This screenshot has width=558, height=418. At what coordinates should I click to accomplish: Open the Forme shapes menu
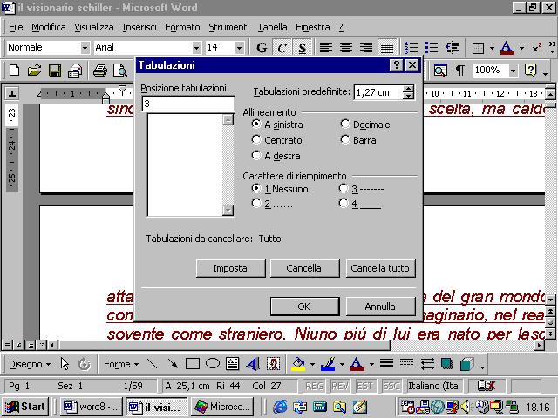(121, 364)
